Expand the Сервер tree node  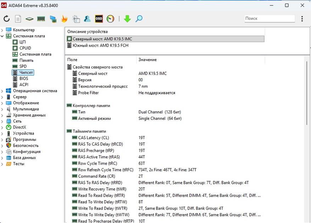(2, 97)
